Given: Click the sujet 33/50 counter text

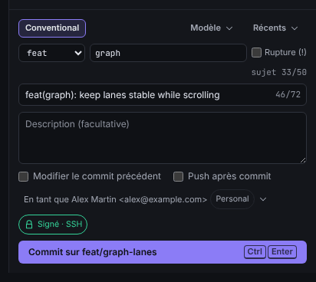Looking at the screenshot, I should pyautogui.click(x=278, y=72).
